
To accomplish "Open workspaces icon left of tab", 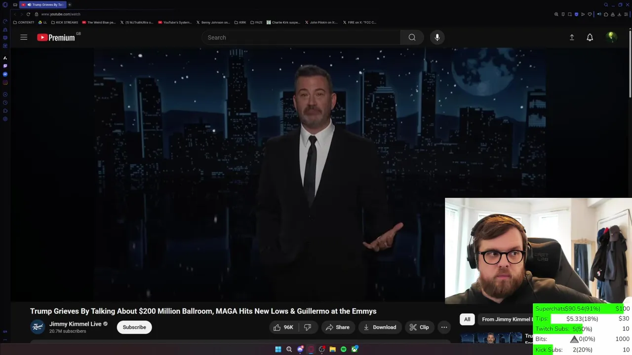I will click(15, 4).
